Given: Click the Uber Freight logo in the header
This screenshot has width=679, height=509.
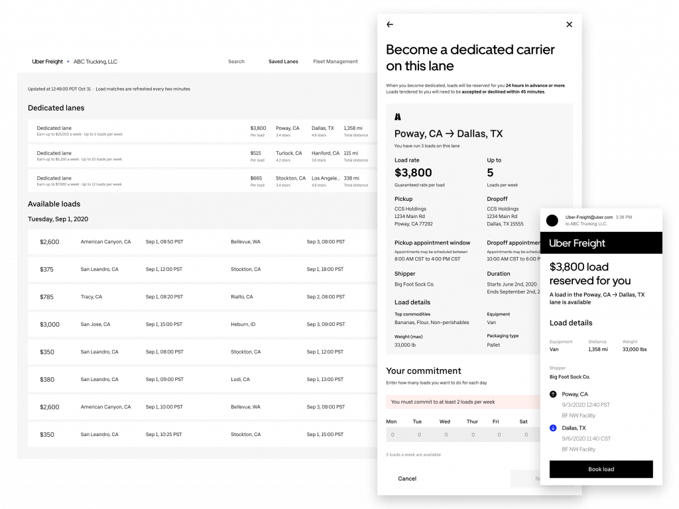Looking at the screenshot, I should [47, 62].
